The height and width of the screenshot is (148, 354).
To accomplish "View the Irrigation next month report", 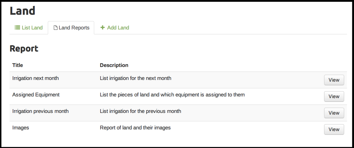I will (x=334, y=80).
